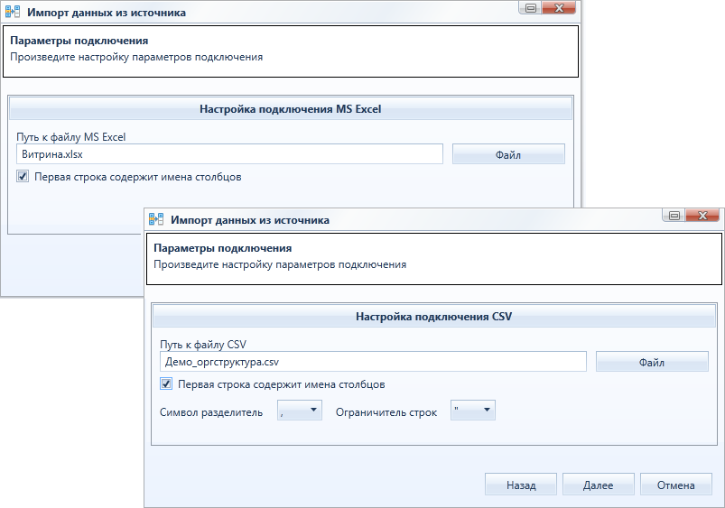Proceed with the Далее button
This screenshot has width=725, height=508.
599,485
